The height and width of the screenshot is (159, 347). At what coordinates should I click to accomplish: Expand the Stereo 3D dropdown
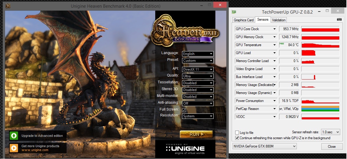pos(198,90)
